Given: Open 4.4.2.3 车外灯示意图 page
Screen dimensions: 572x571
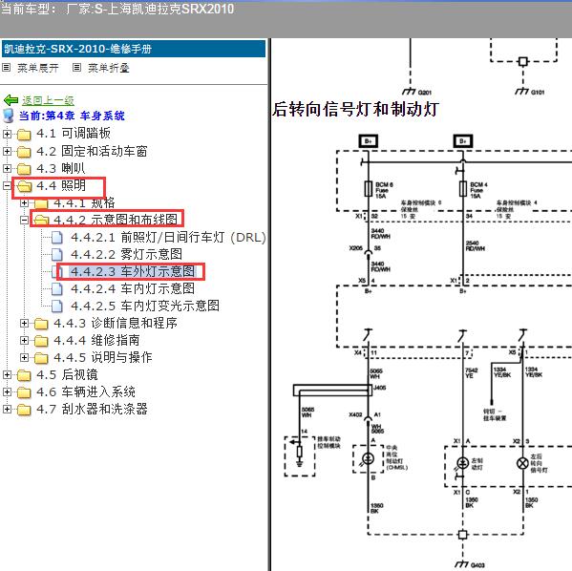Looking at the screenshot, I should (133, 271).
